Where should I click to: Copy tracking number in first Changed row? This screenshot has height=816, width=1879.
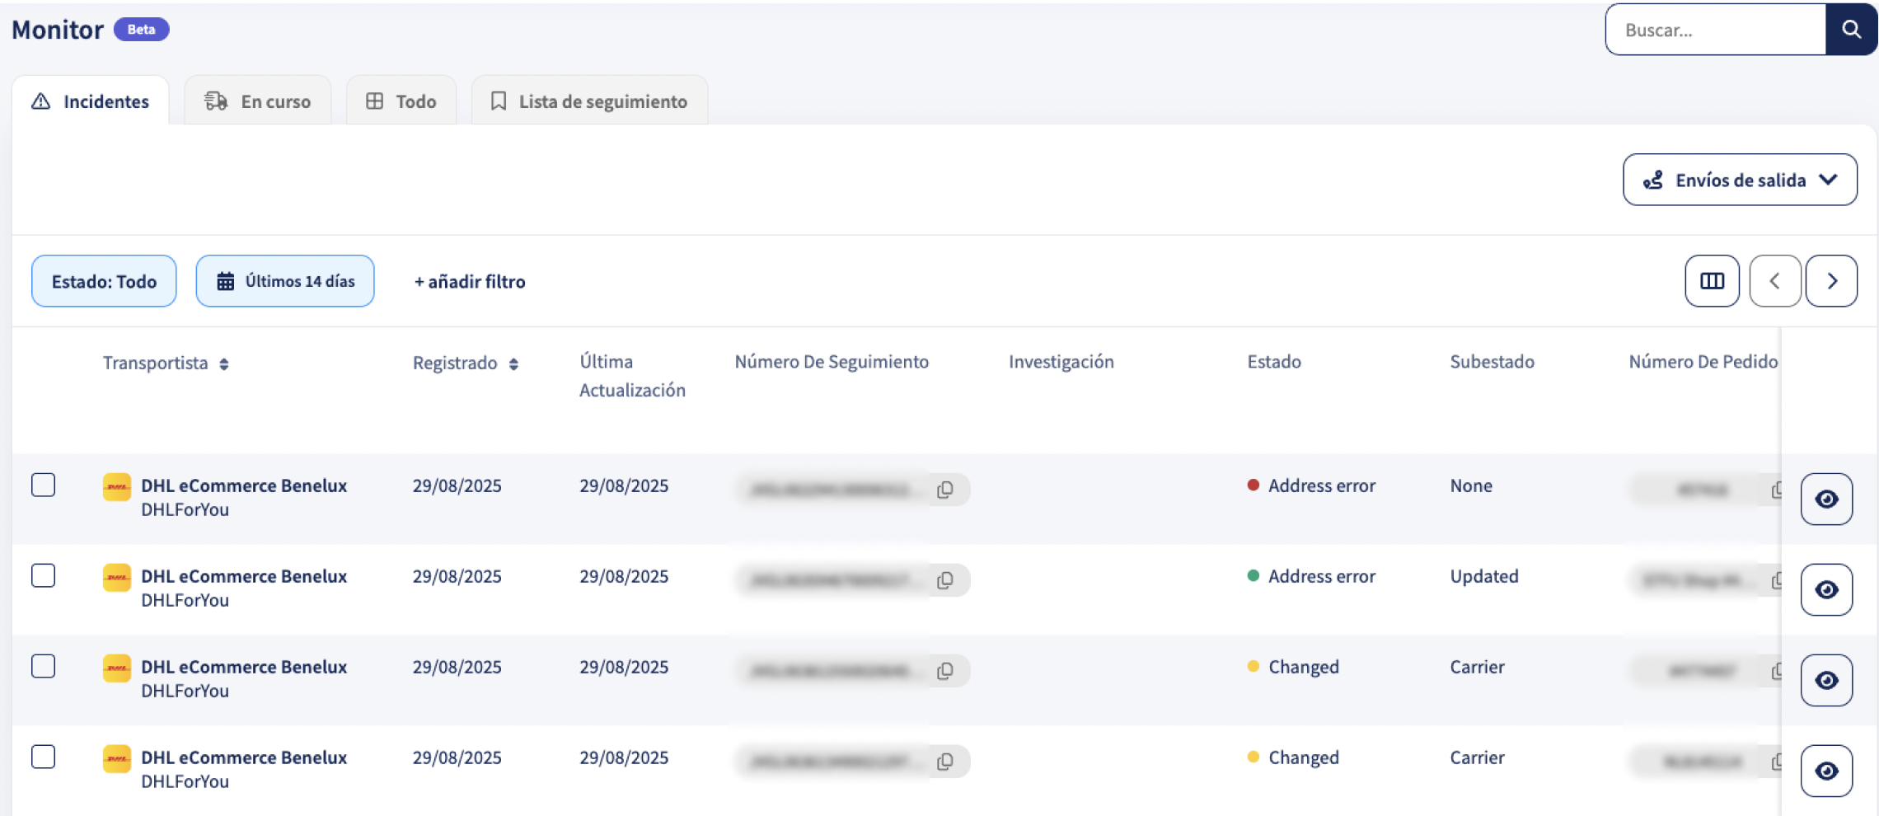click(945, 671)
